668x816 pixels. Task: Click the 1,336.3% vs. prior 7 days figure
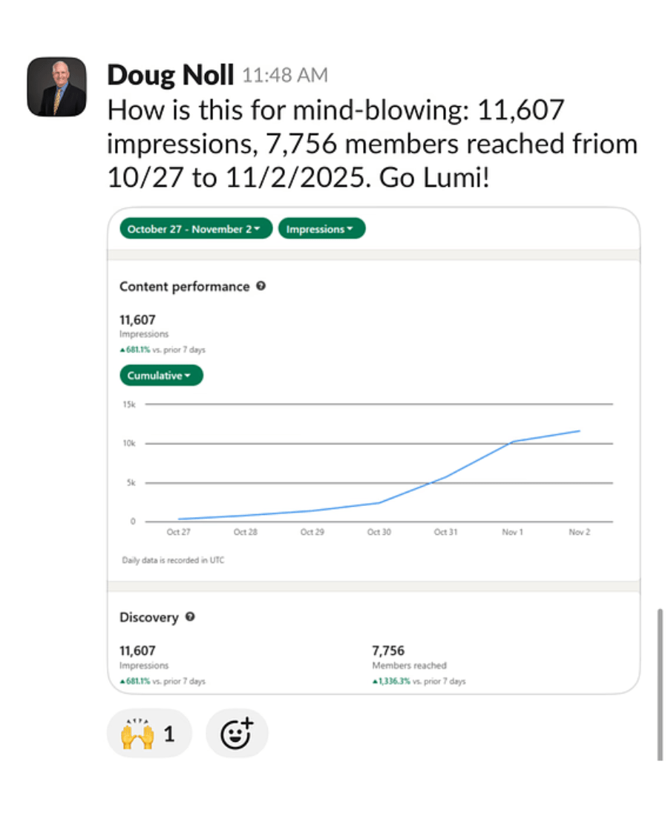click(419, 681)
